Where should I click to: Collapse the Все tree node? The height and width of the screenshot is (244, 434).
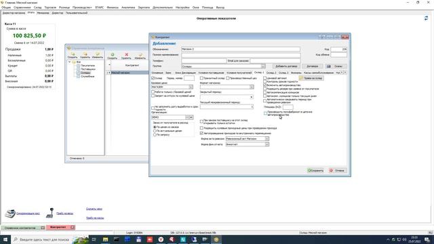click(69, 62)
